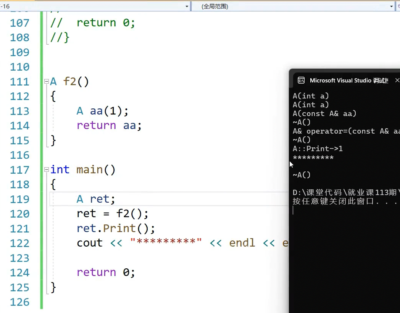Click 'A::Print->1' console output line
This screenshot has width=400, height=313.
pyautogui.click(x=318, y=149)
